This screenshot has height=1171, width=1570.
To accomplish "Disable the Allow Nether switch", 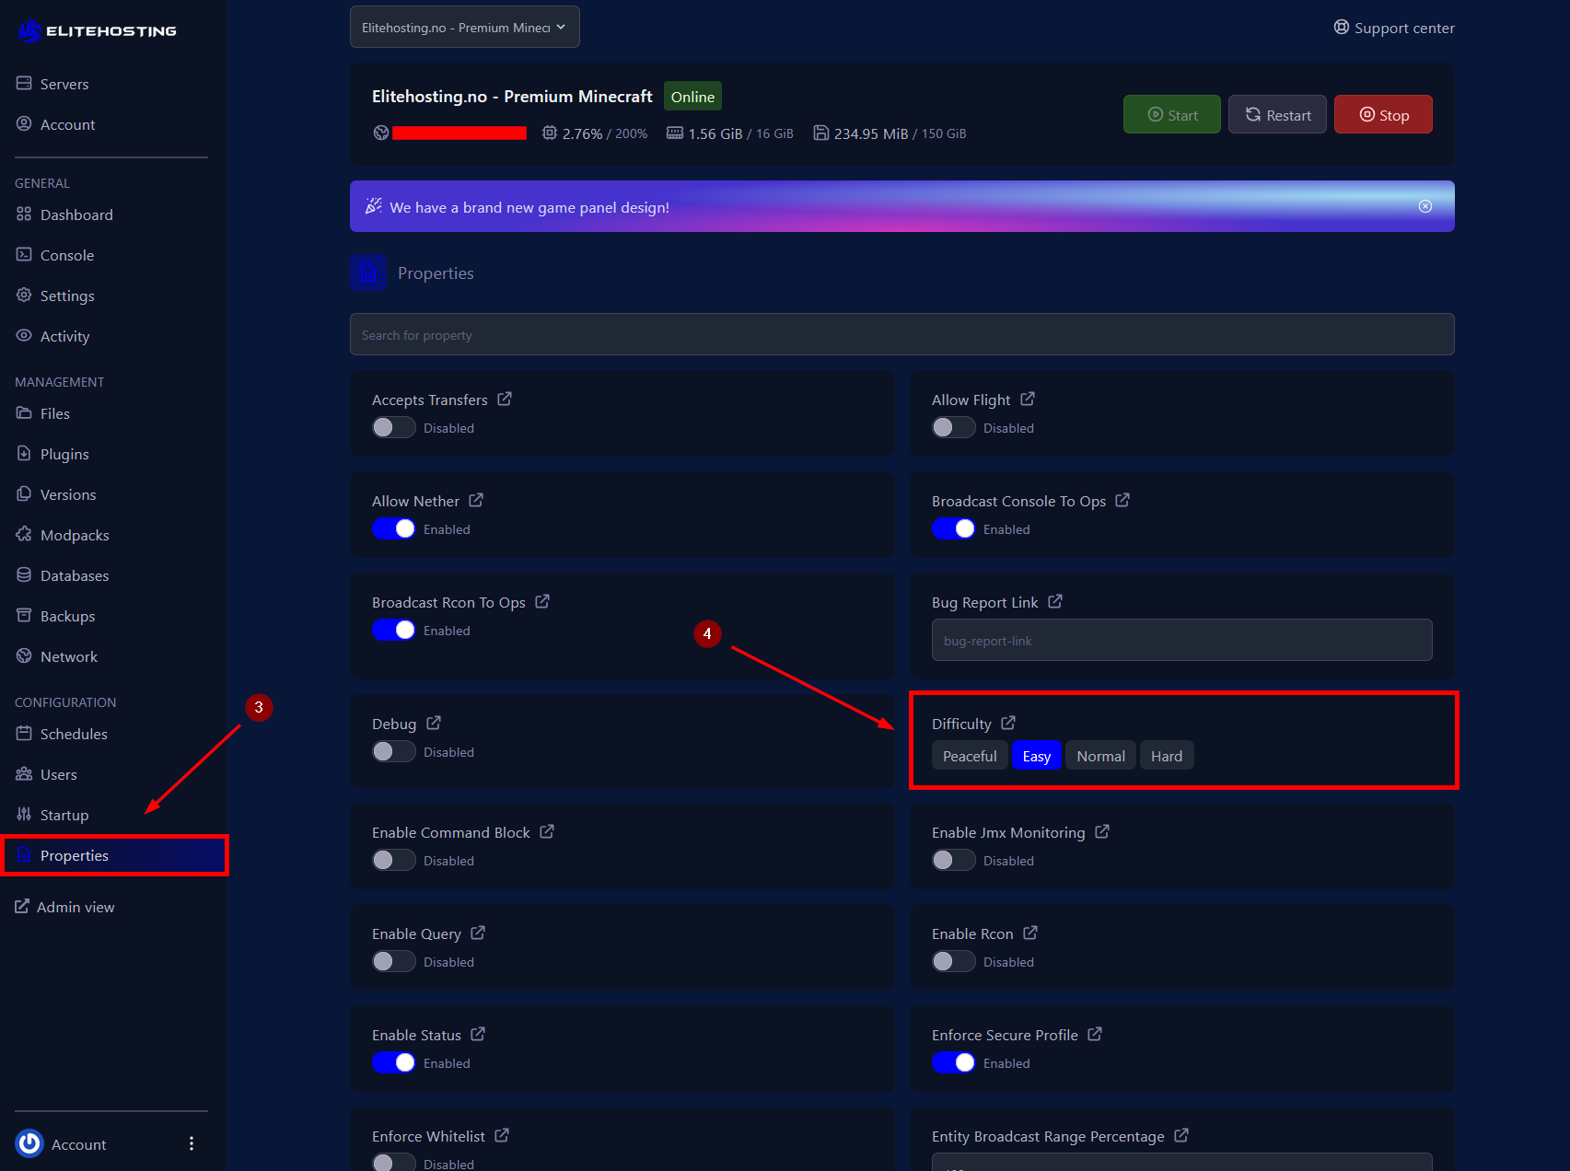I will click(x=394, y=528).
